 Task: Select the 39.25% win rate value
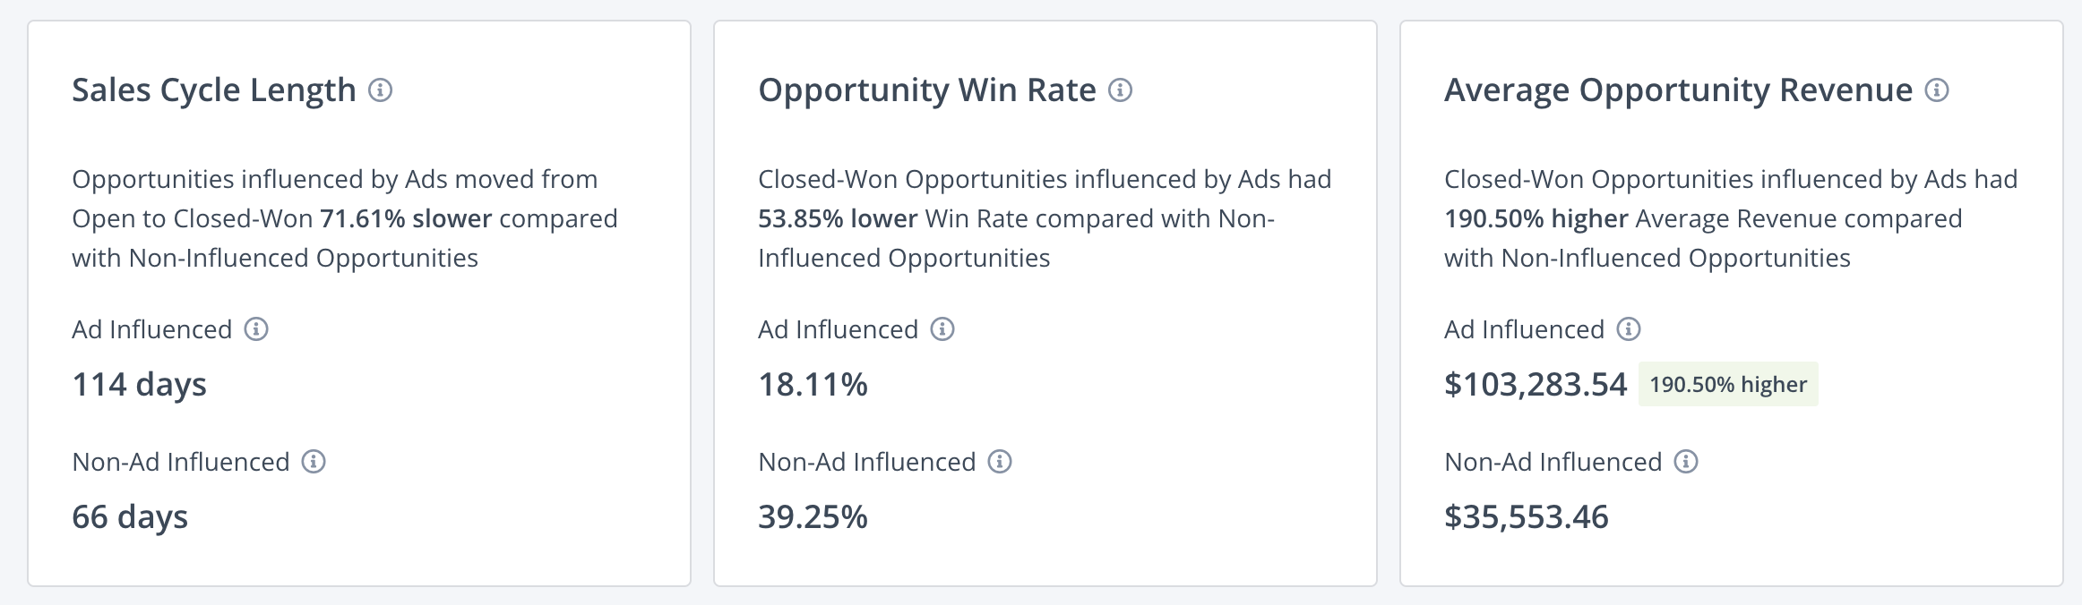813,517
